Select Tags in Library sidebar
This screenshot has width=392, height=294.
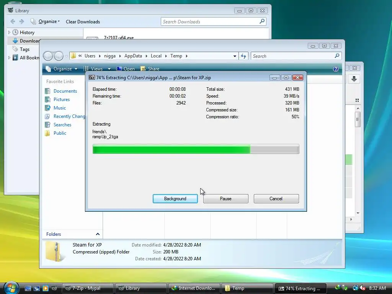tap(24, 49)
